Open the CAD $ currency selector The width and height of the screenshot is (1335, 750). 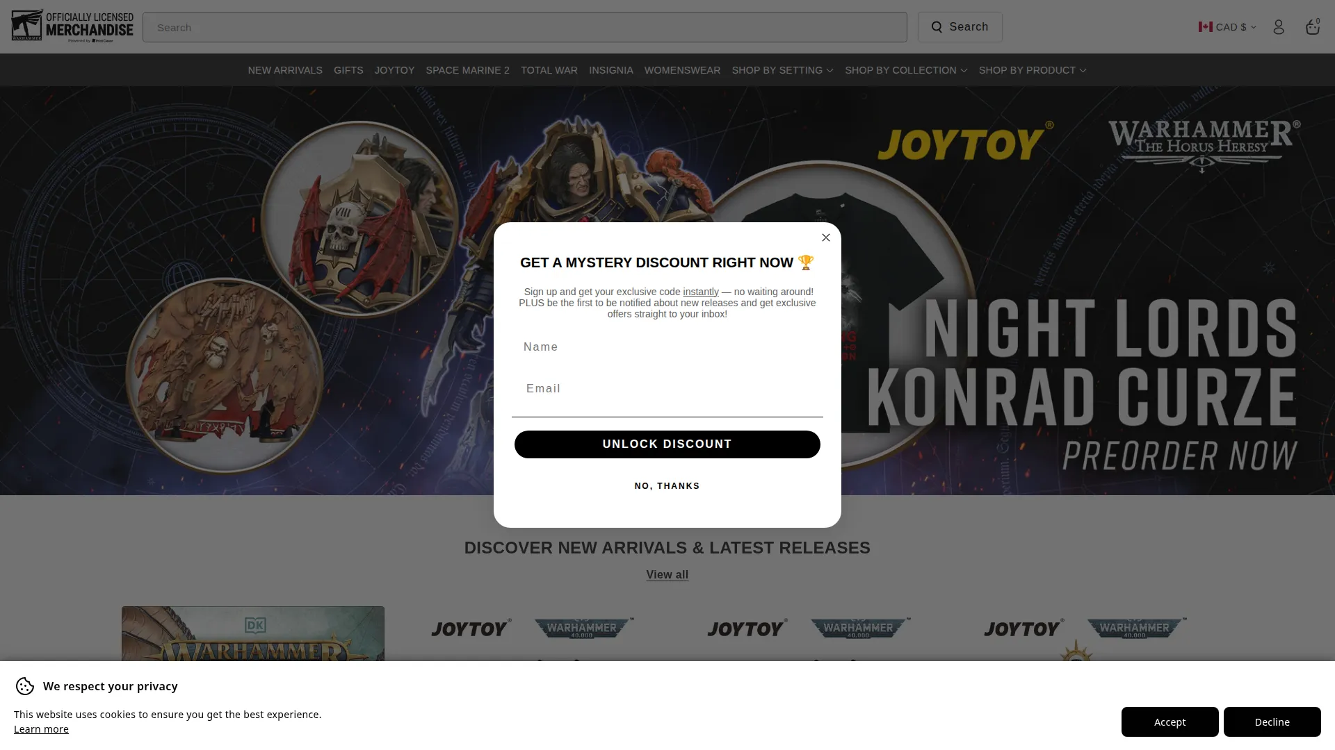[1227, 27]
